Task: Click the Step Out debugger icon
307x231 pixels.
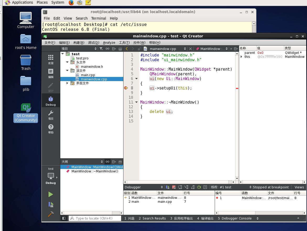Action: tap(193, 187)
